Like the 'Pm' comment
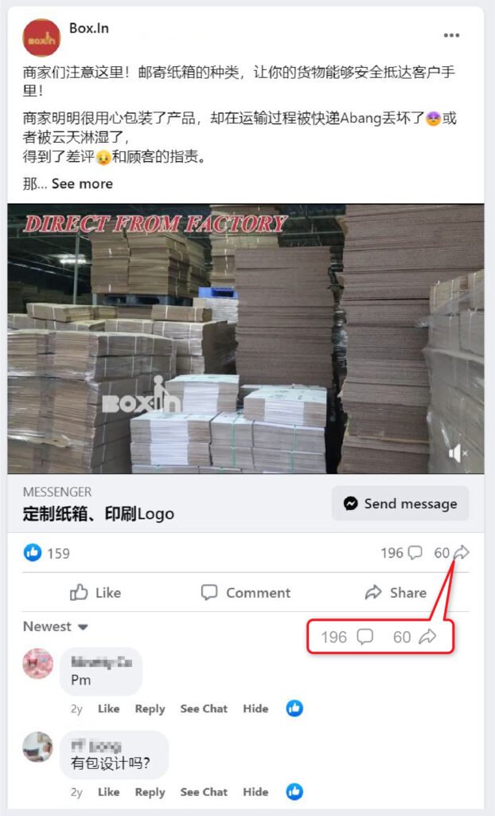This screenshot has width=495, height=816. (x=109, y=708)
